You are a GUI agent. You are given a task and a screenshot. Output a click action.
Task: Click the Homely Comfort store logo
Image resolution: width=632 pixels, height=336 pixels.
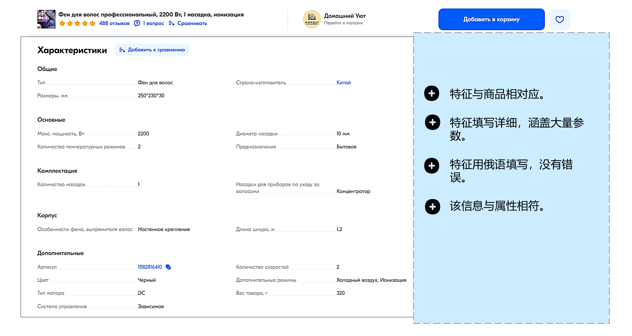(312, 19)
